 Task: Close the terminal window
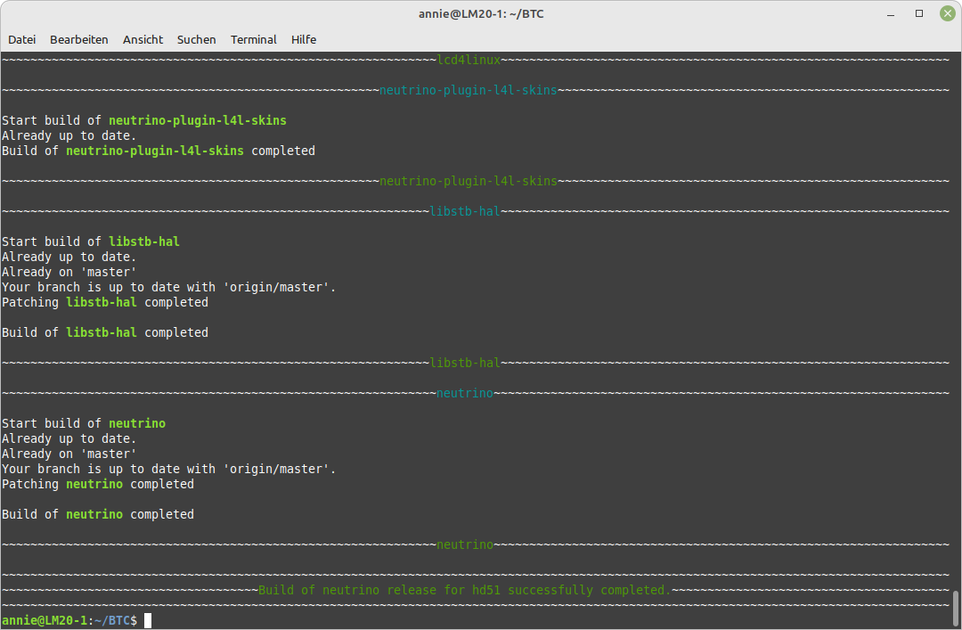coord(944,14)
